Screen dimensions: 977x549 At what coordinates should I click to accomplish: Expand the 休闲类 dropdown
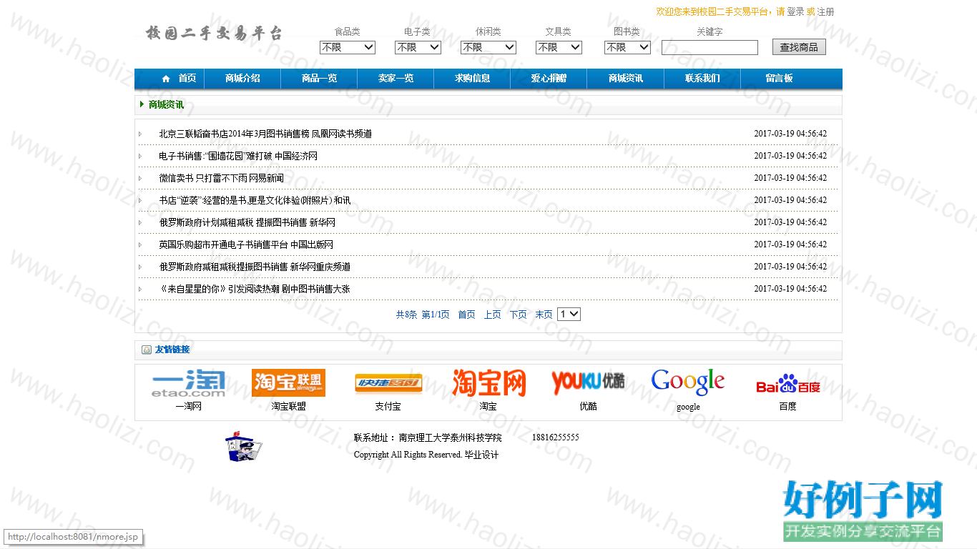point(488,47)
